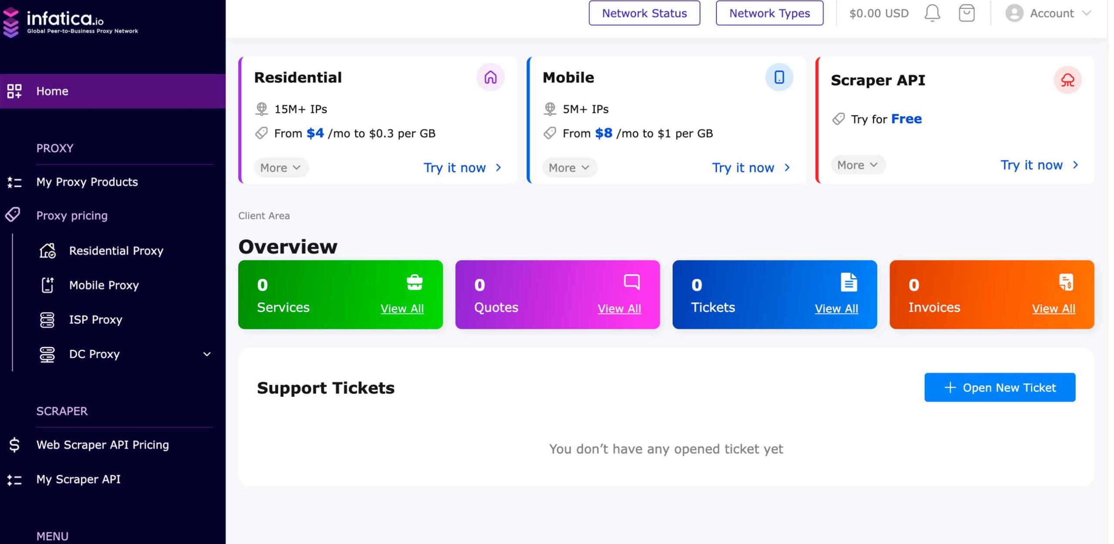Image resolution: width=1114 pixels, height=544 pixels.
Task: Open Web Scraper API Pricing page
Action: coord(102,445)
